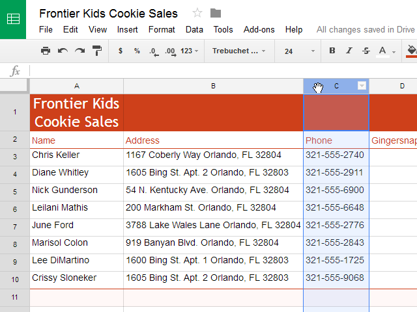
Task: Format as currency with dollar icon
Action: (x=121, y=51)
